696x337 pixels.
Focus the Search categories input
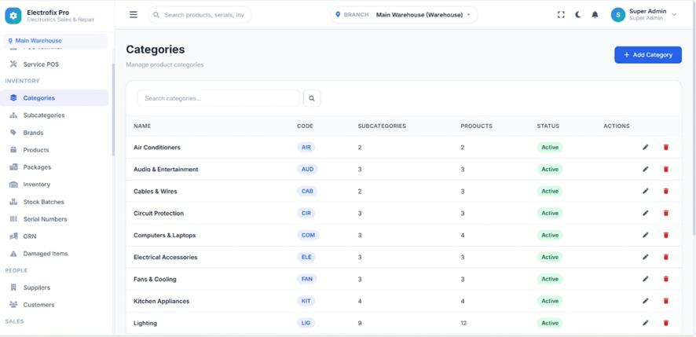[218, 98]
